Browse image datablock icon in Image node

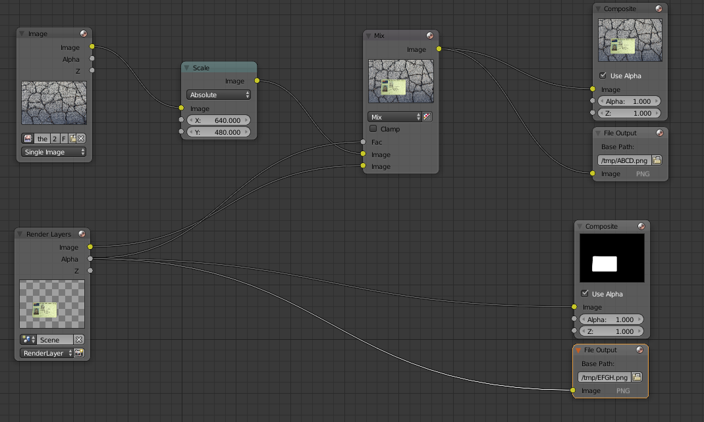click(x=28, y=139)
